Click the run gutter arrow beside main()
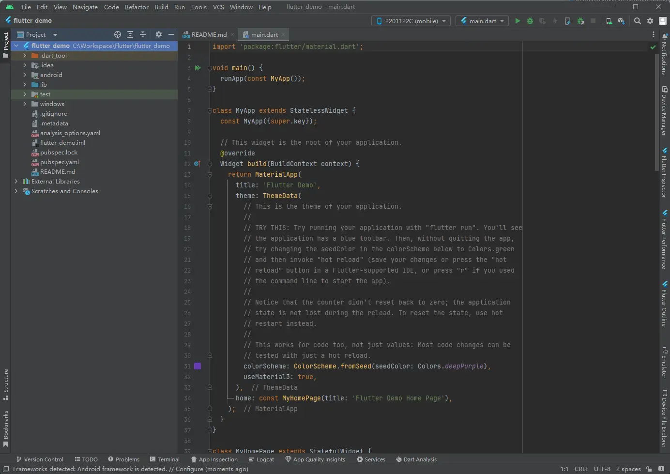Viewport: 670px width, 474px height. tap(198, 68)
